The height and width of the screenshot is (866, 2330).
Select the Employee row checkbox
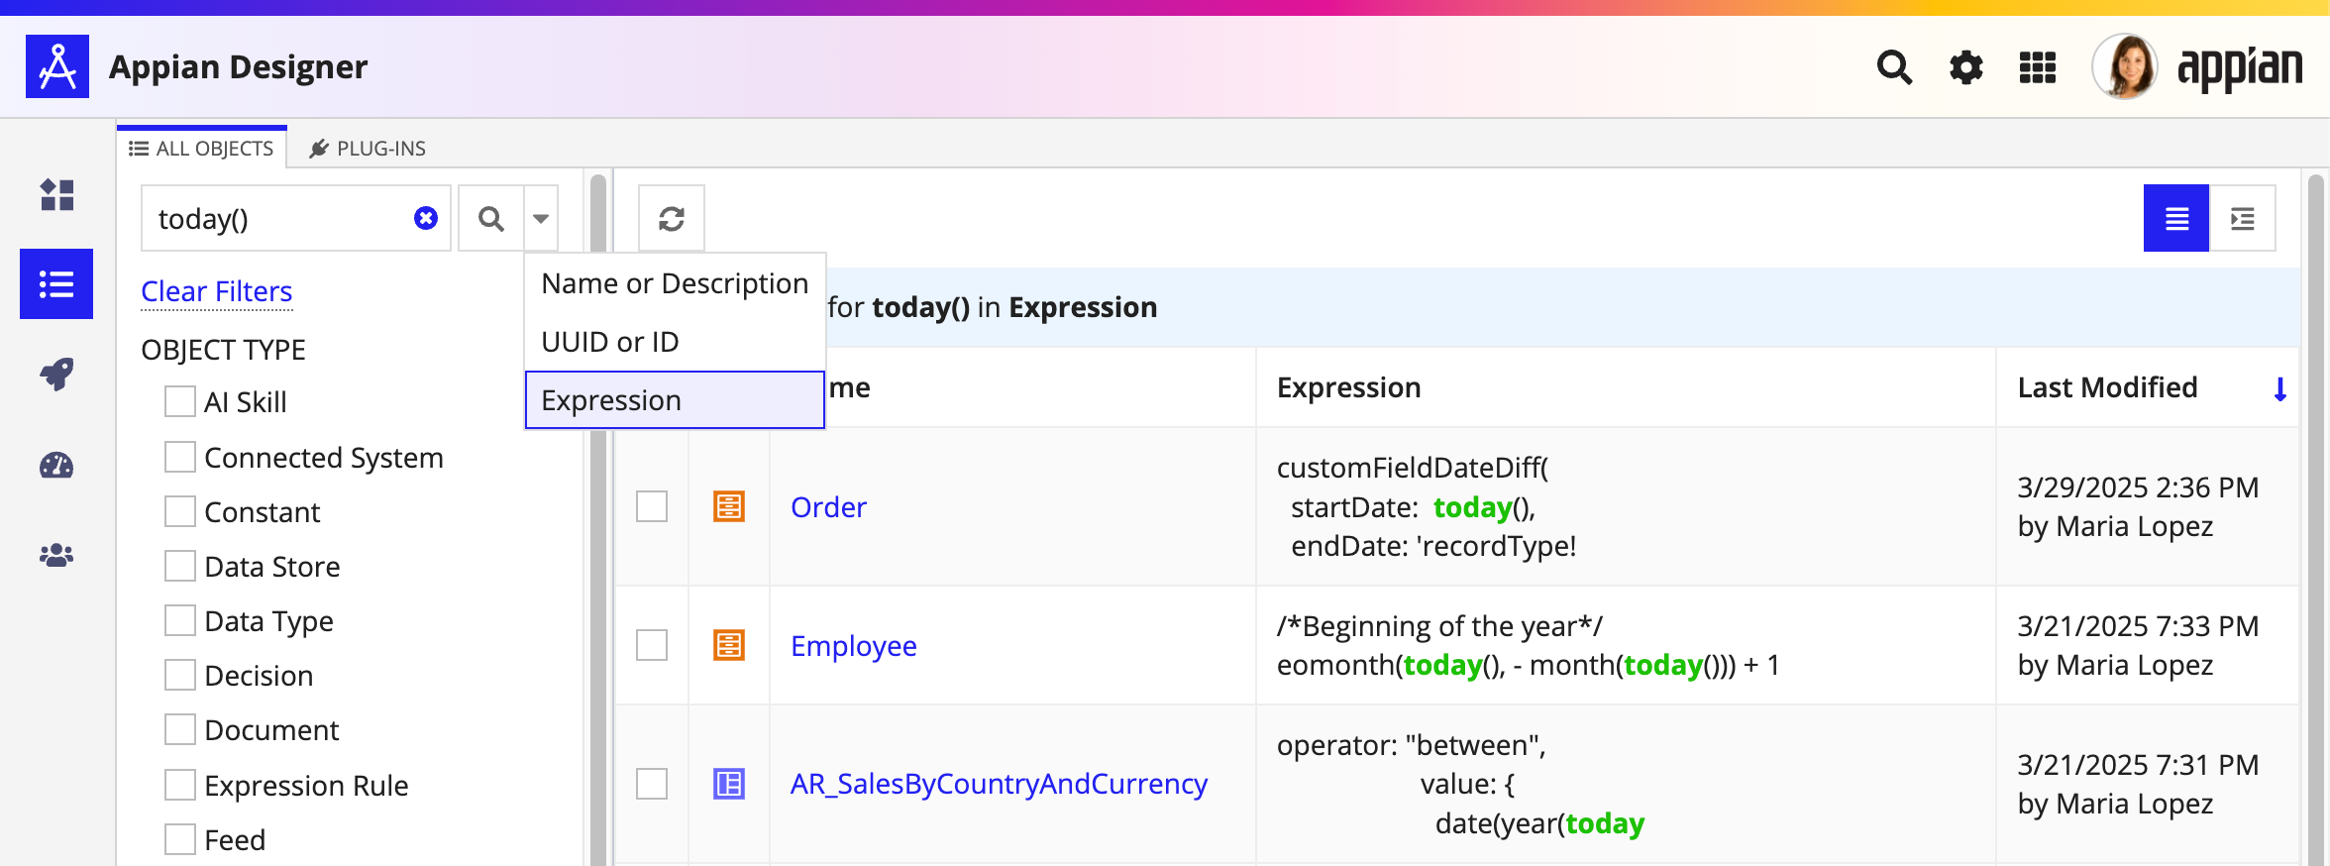coord(652,645)
